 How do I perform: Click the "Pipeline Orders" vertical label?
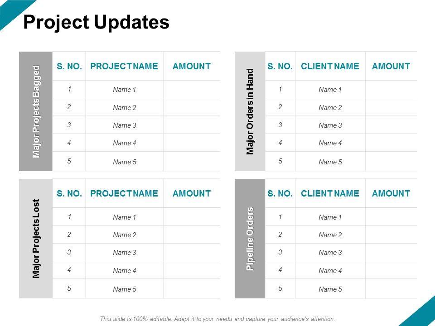[250, 239]
